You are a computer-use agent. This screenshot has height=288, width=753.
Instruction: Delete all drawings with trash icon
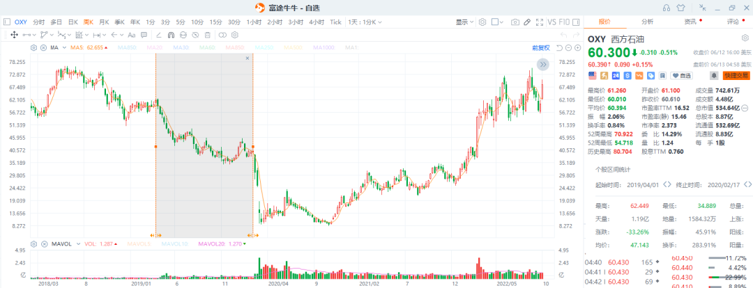(208, 35)
